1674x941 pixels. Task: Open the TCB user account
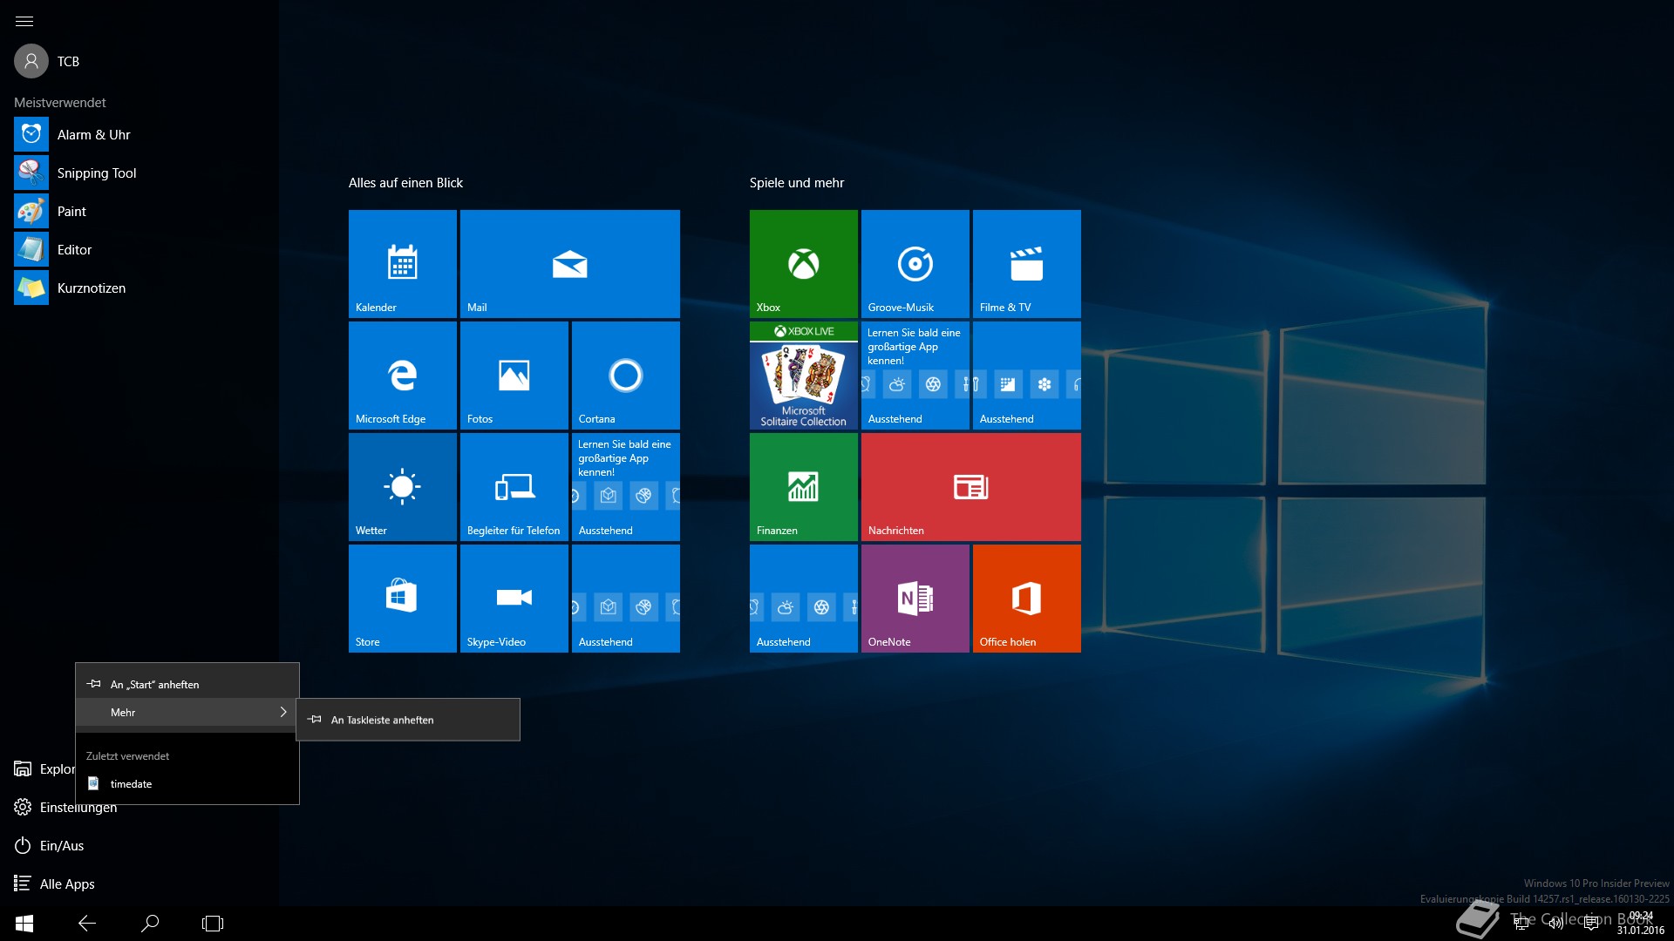click(x=48, y=61)
